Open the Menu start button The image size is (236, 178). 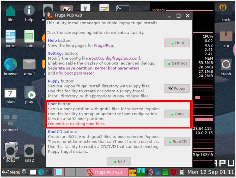coord(11,172)
